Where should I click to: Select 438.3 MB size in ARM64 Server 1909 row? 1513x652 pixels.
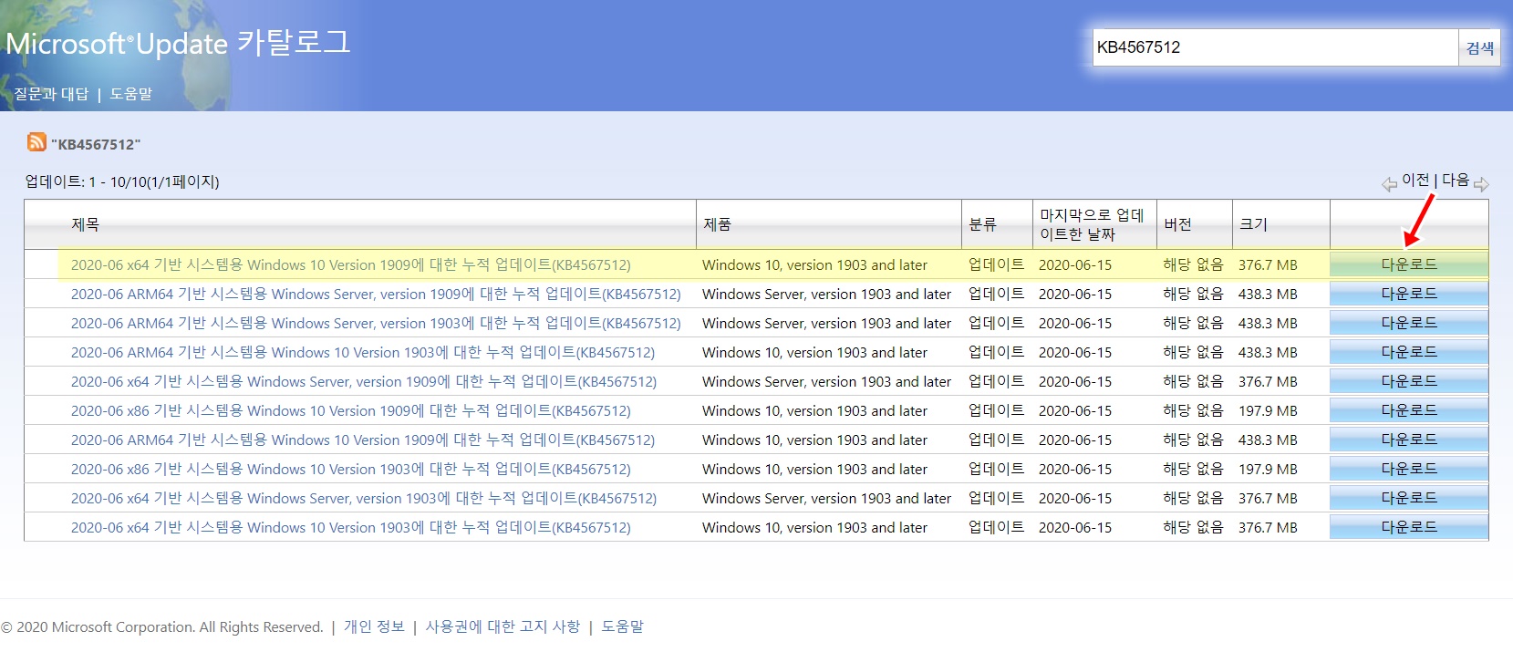[x=1268, y=294]
